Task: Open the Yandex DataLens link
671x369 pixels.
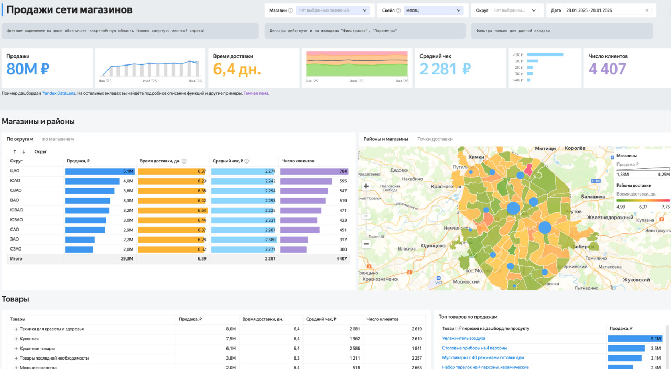Action: pos(59,93)
